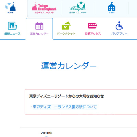
Task: Click the ホテル label text
Action: (112, 13)
